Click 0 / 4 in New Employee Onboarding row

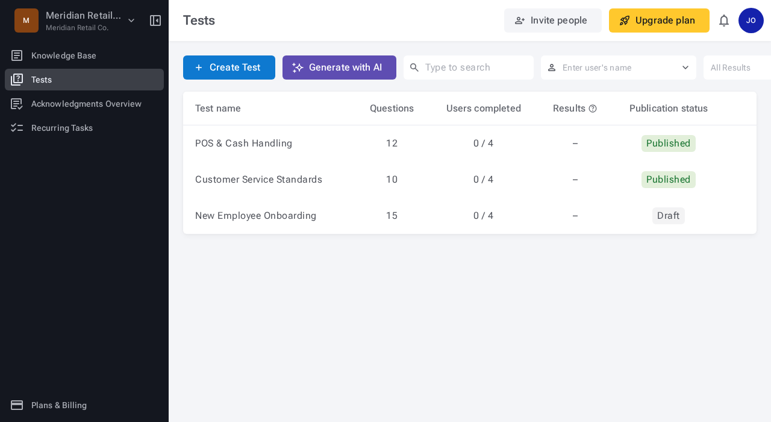[x=483, y=216]
